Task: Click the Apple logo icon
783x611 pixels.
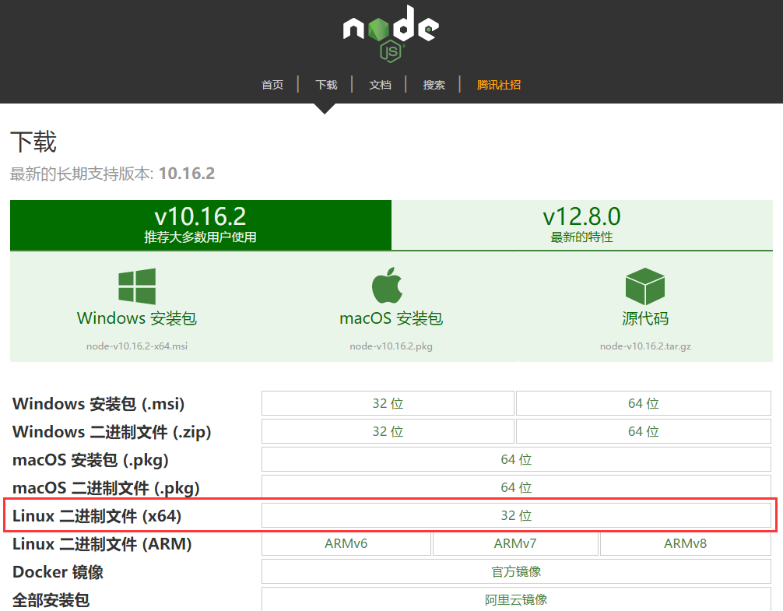Action: point(388,285)
